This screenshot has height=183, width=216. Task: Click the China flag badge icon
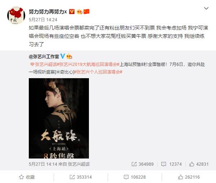86,12
